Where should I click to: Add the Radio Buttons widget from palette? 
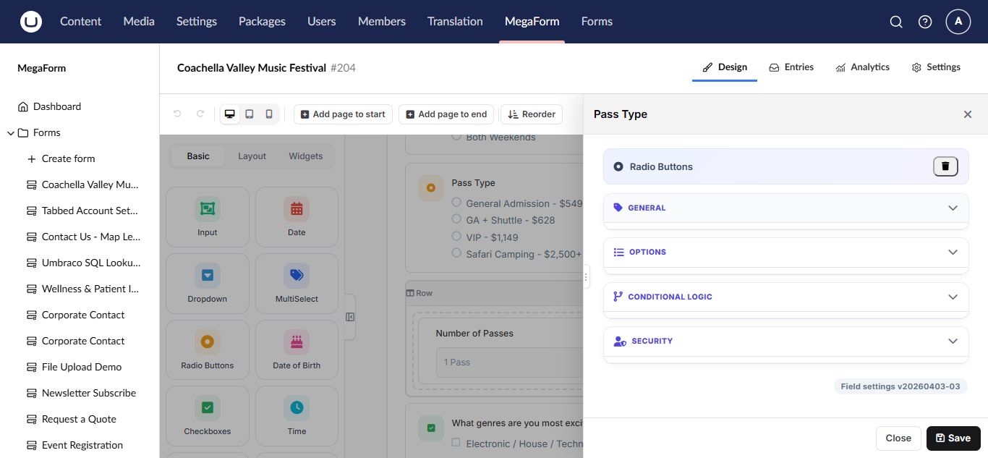pos(208,350)
